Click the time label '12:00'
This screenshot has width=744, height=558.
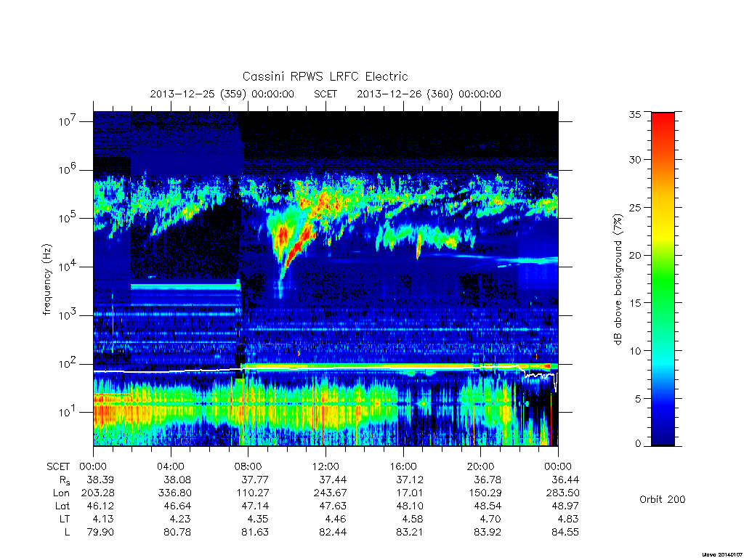pos(326,466)
